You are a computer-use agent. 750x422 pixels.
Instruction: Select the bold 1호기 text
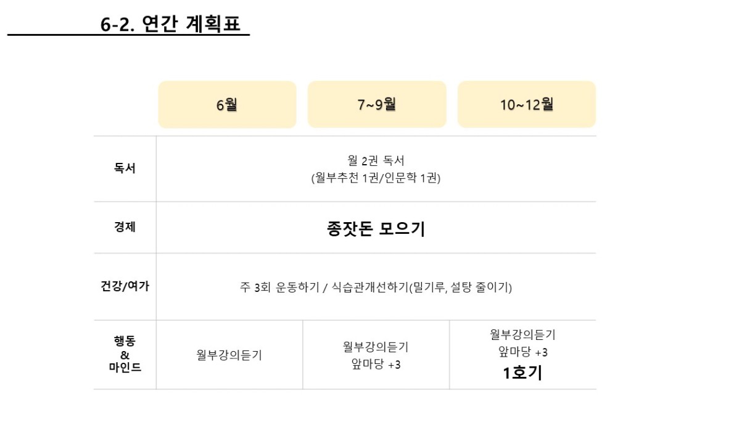point(522,373)
